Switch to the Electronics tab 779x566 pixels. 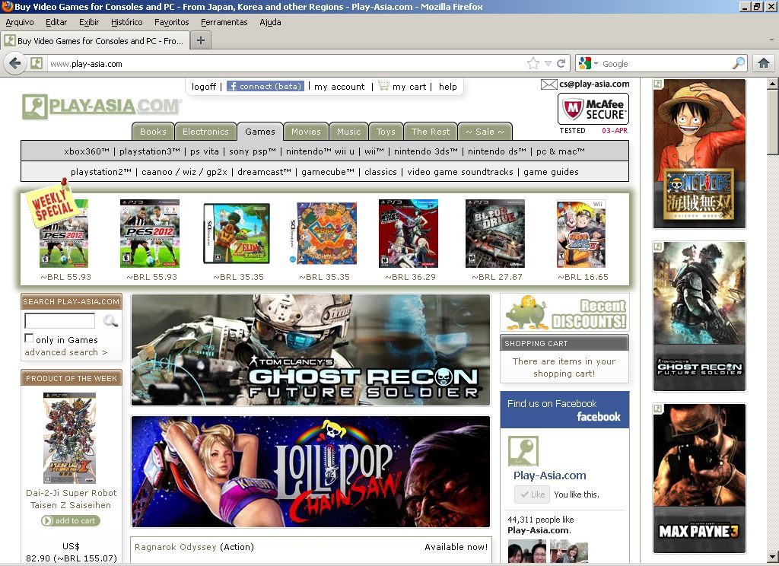[x=205, y=132]
